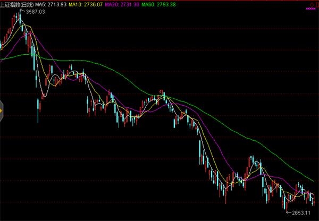
Task: Click the 3587.03 high price marker
Action: [x=35, y=12]
